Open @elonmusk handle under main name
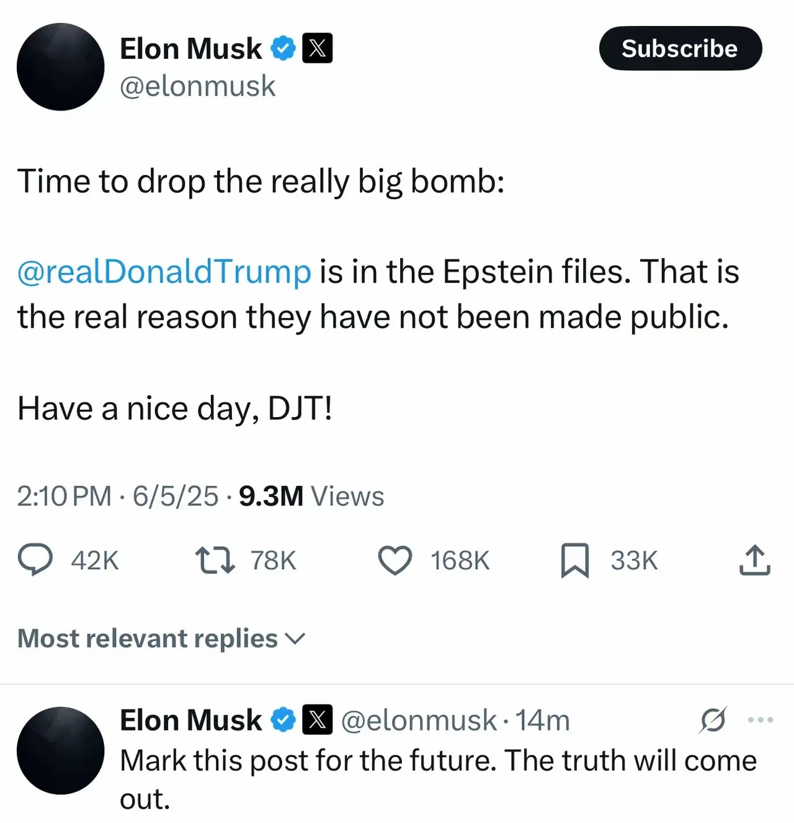 click(197, 86)
